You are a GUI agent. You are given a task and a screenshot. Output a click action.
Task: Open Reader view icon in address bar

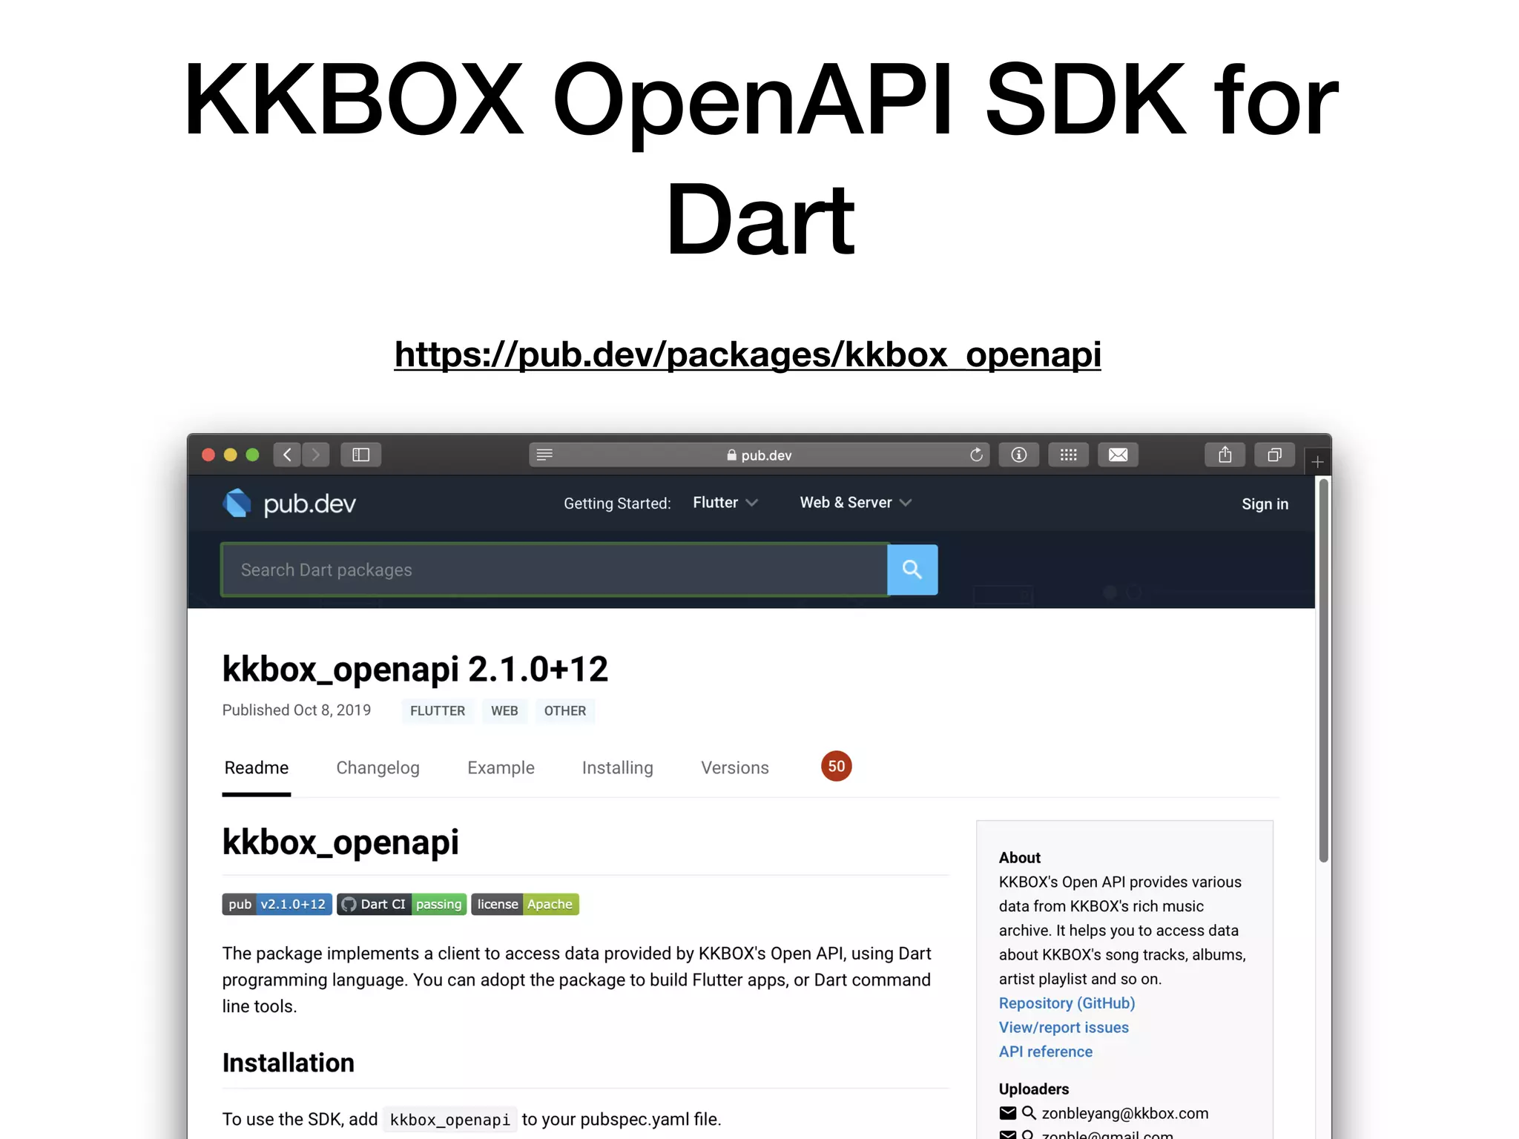click(x=544, y=455)
